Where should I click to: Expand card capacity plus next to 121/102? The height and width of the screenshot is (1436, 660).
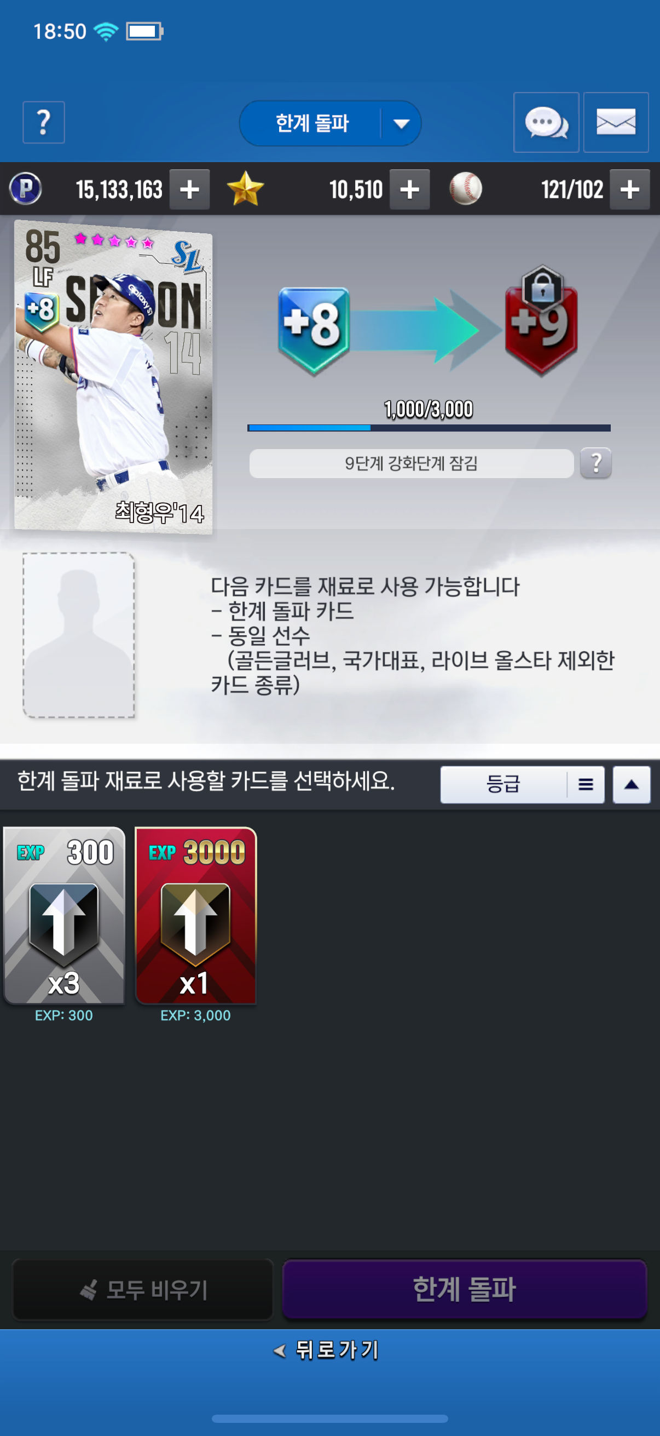(629, 189)
